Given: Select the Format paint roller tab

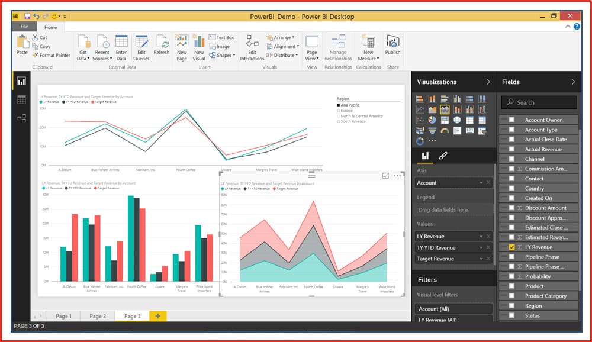Looking at the screenshot, I should pyautogui.click(x=443, y=156).
